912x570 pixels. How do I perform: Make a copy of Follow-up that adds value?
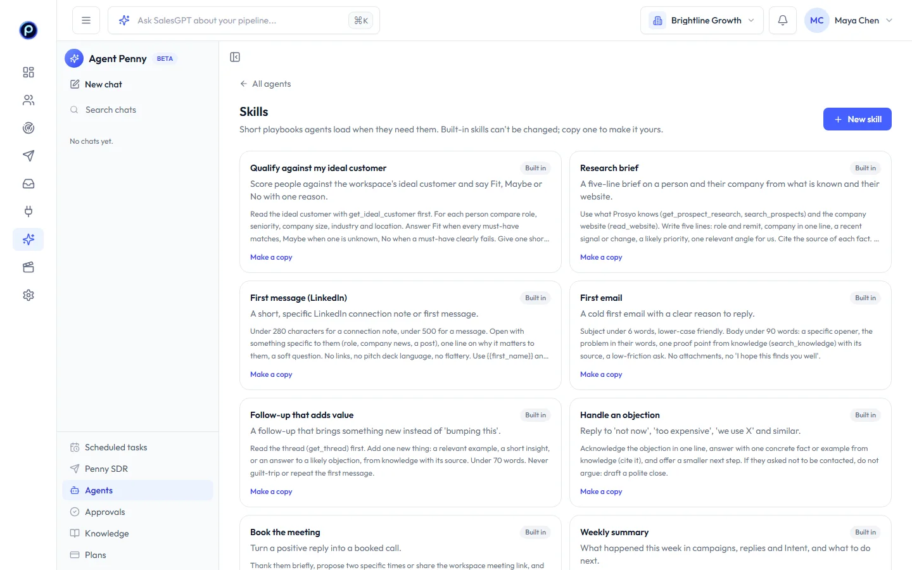coord(271,491)
